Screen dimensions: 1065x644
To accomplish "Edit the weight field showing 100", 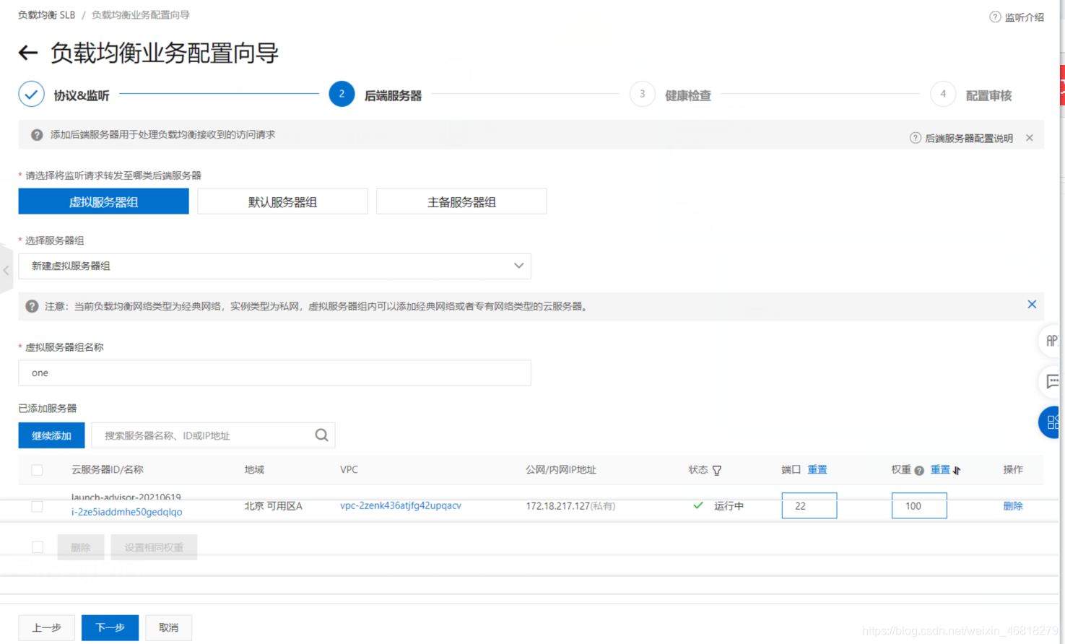I will (x=919, y=505).
